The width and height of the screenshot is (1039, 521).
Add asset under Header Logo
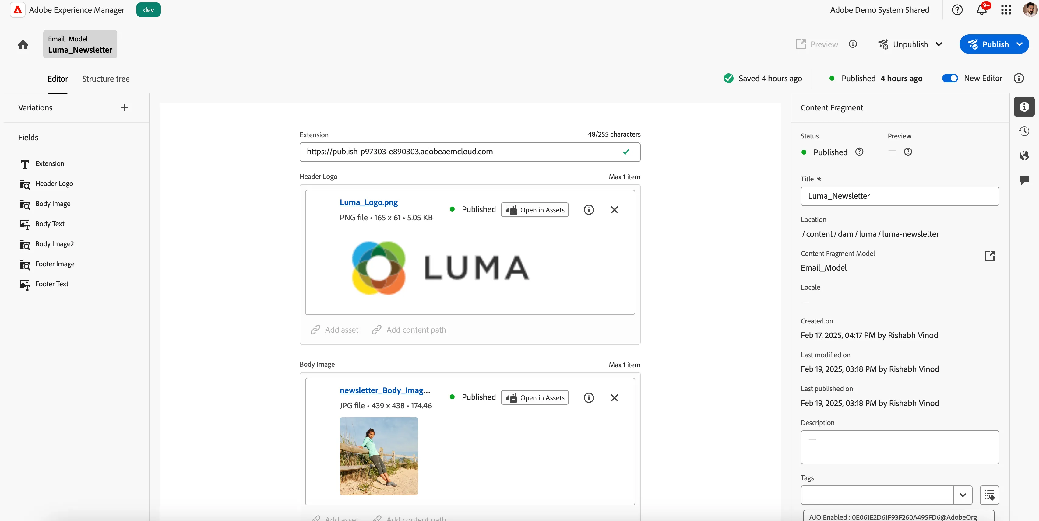pyautogui.click(x=334, y=330)
